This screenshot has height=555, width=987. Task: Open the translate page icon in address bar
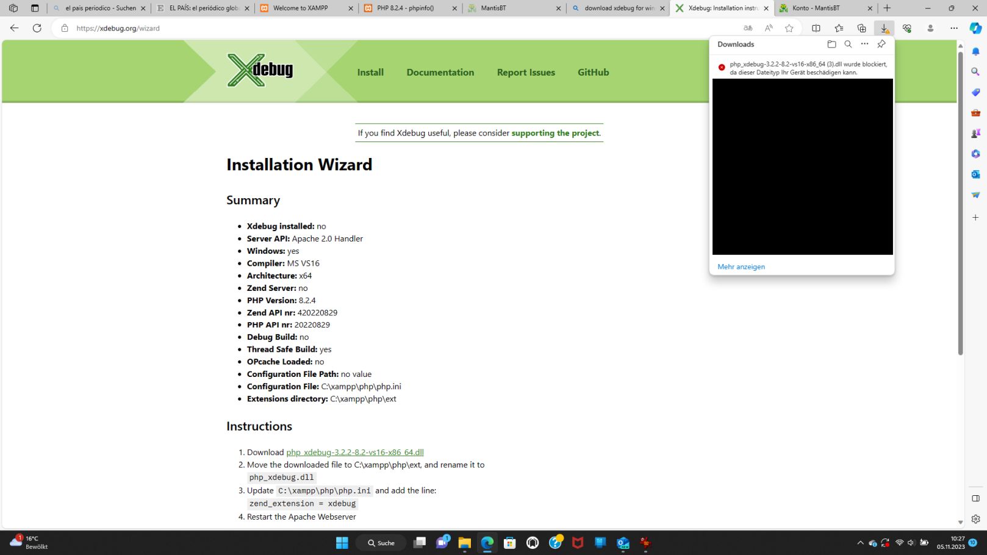[x=748, y=28]
